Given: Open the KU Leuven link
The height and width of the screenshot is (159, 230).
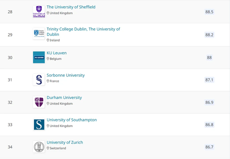Looking at the screenshot, I should pyautogui.click(x=56, y=53).
